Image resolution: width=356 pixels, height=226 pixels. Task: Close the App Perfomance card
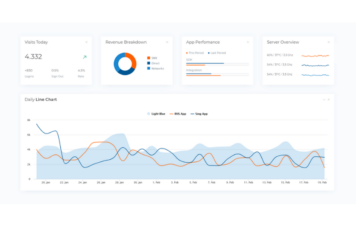[x=248, y=42]
